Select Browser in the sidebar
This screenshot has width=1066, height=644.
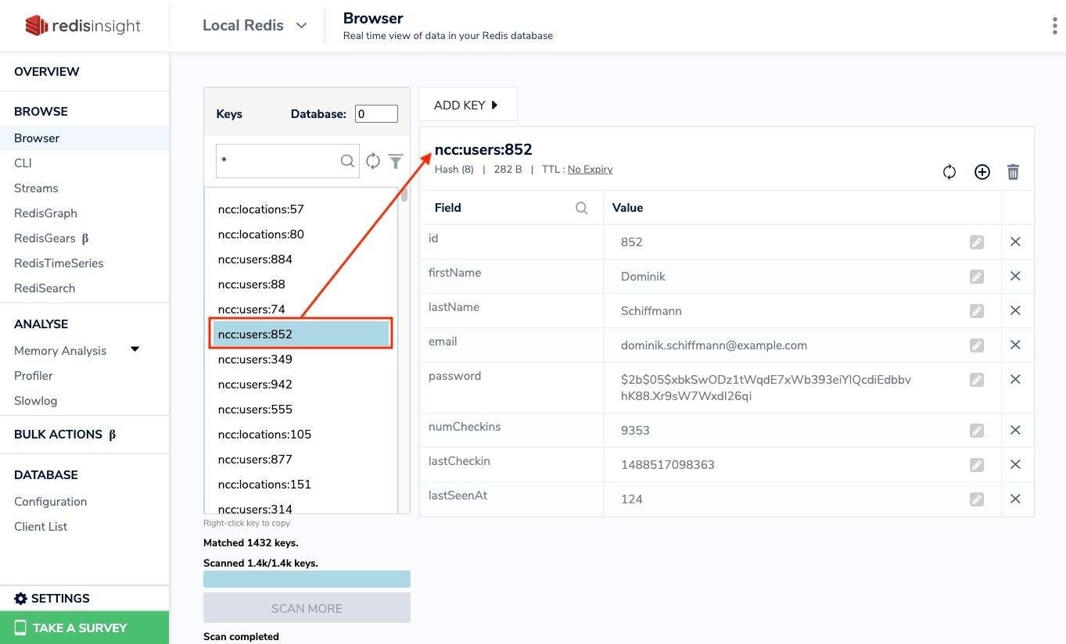coord(84,138)
